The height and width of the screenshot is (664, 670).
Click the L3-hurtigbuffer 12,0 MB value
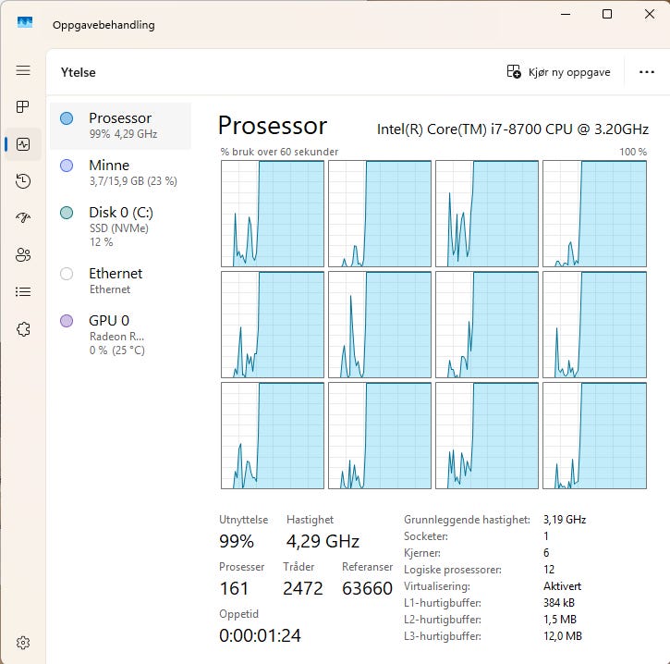pos(563,636)
